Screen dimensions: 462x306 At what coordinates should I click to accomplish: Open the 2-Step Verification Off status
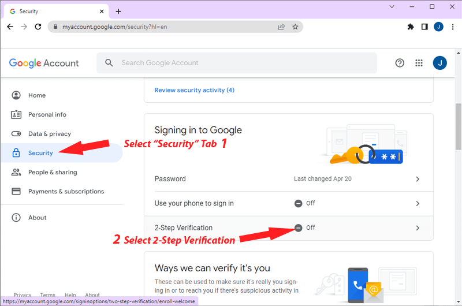(305, 227)
